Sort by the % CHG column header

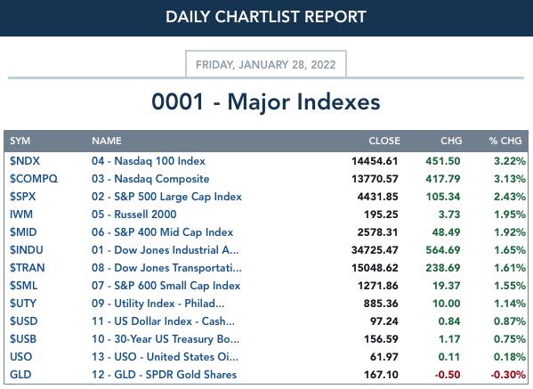pyautogui.click(x=505, y=141)
